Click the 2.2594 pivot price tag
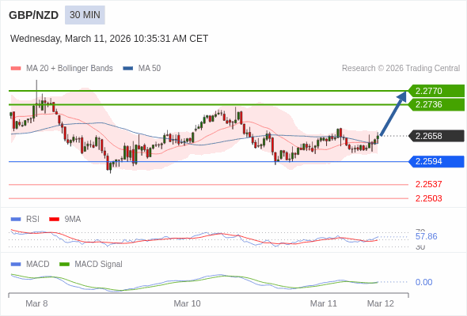This screenshot has width=467, height=316. click(x=436, y=161)
